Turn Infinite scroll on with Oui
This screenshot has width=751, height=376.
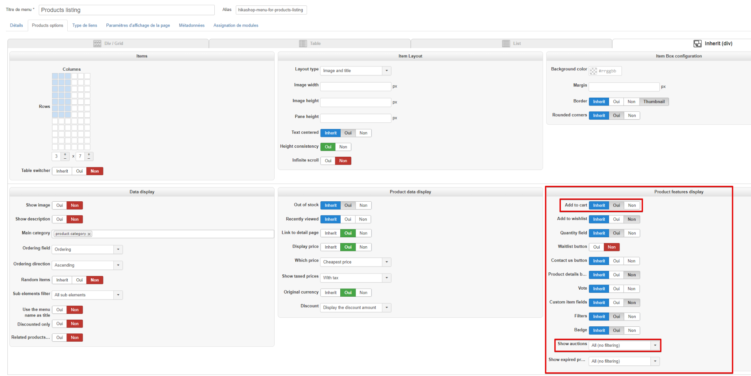(328, 161)
